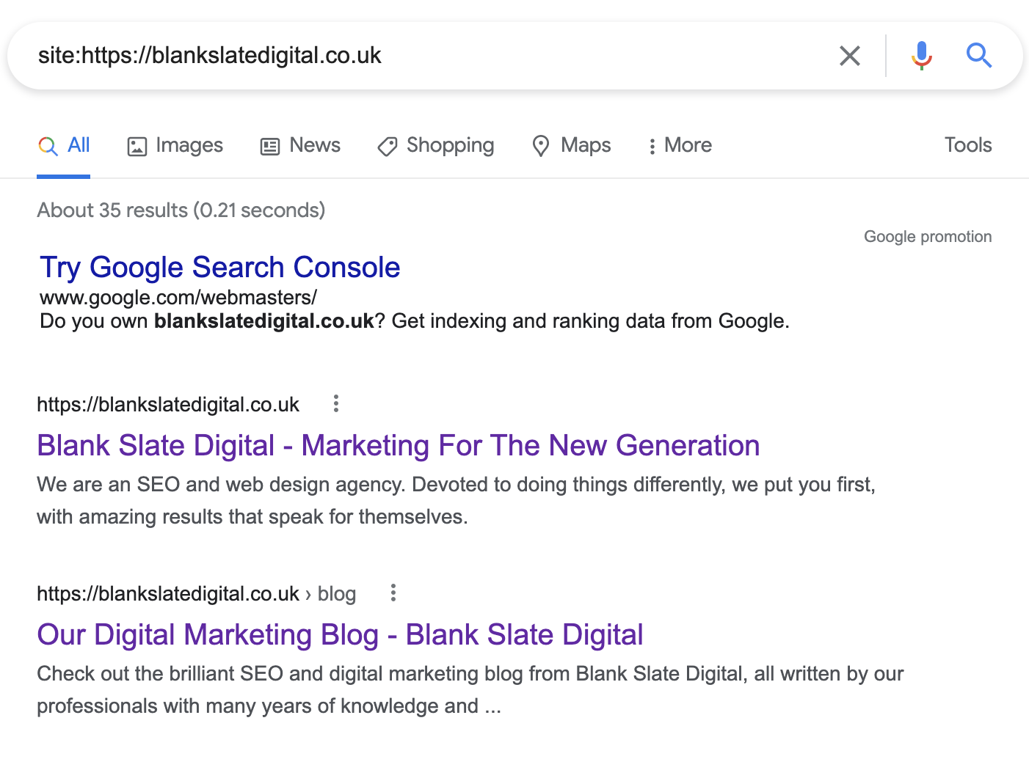Open the Try Google Search Console link

pyautogui.click(x=220, y=268)
